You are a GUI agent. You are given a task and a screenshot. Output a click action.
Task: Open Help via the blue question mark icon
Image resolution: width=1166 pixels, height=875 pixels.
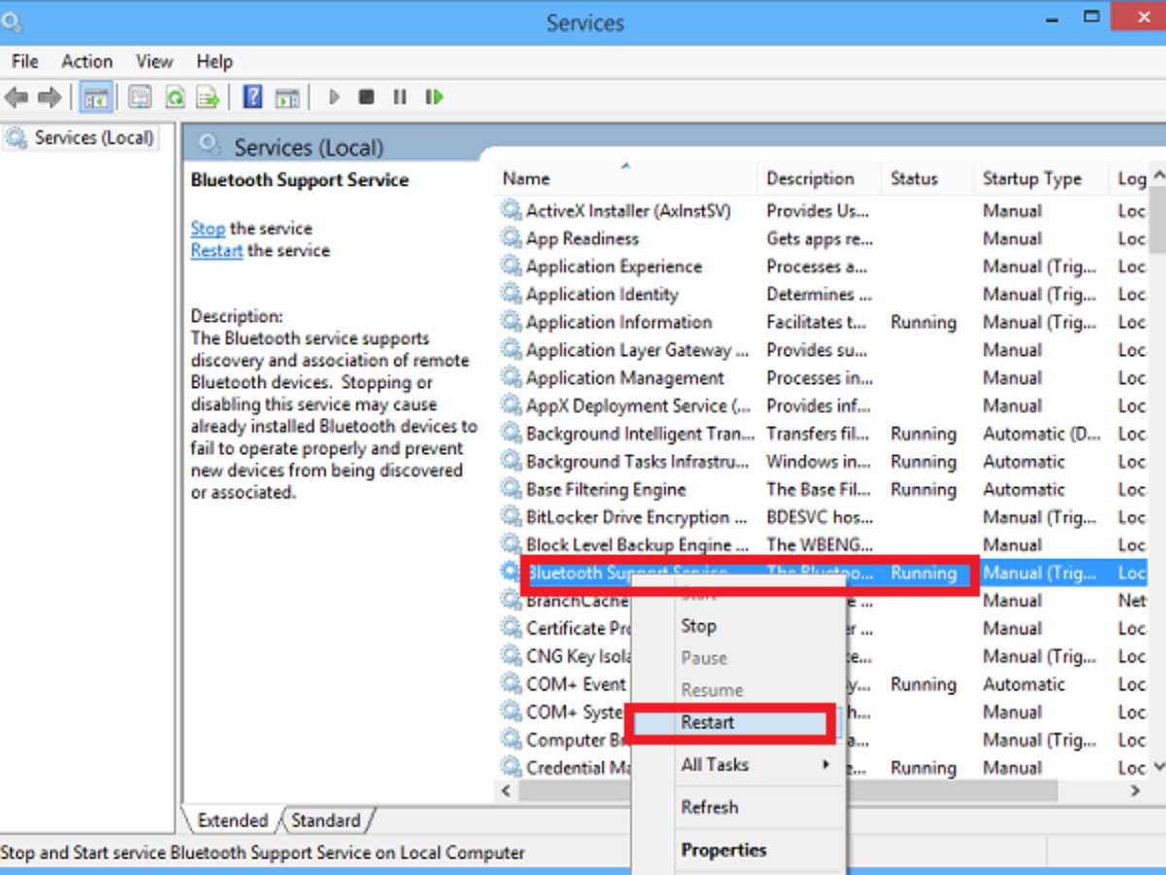tap(253, 97)
